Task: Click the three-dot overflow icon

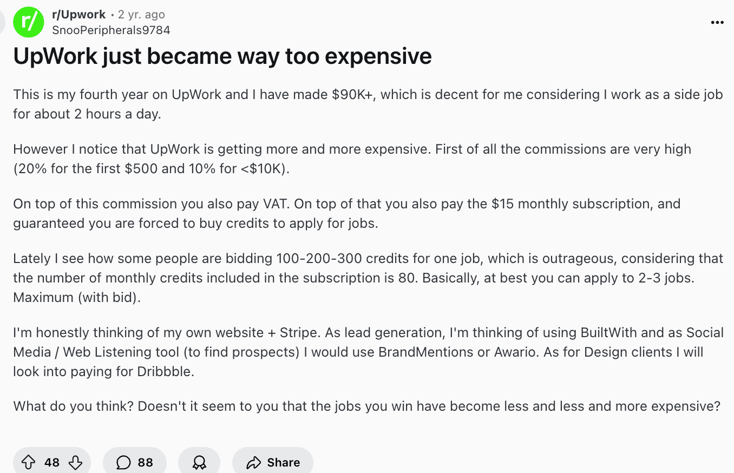Action: [x=717, y=22]
